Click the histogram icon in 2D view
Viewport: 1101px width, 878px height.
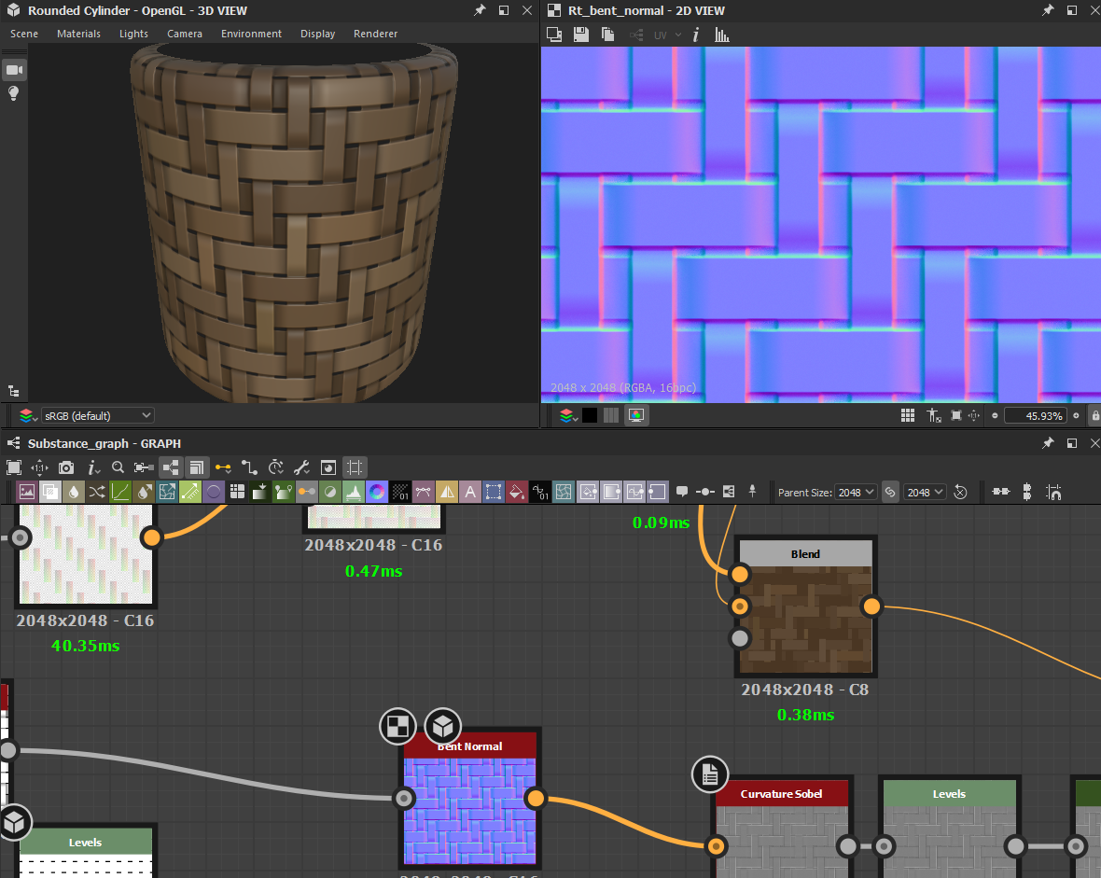[x=722, y=35]
